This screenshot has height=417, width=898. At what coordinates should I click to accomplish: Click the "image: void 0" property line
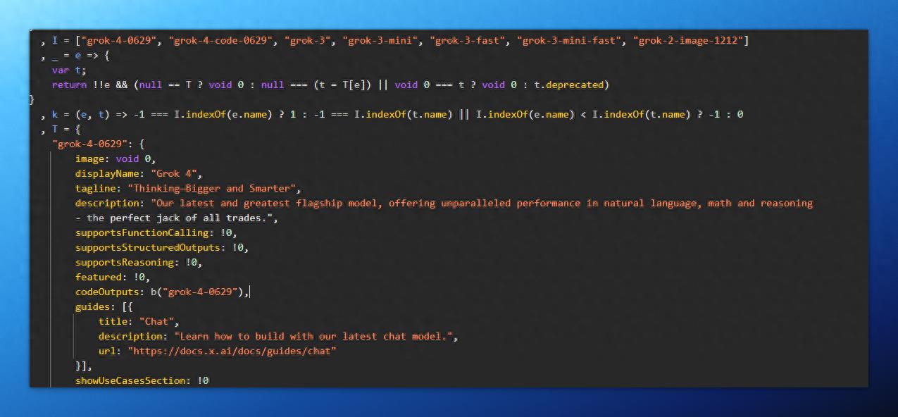point(115,159)
